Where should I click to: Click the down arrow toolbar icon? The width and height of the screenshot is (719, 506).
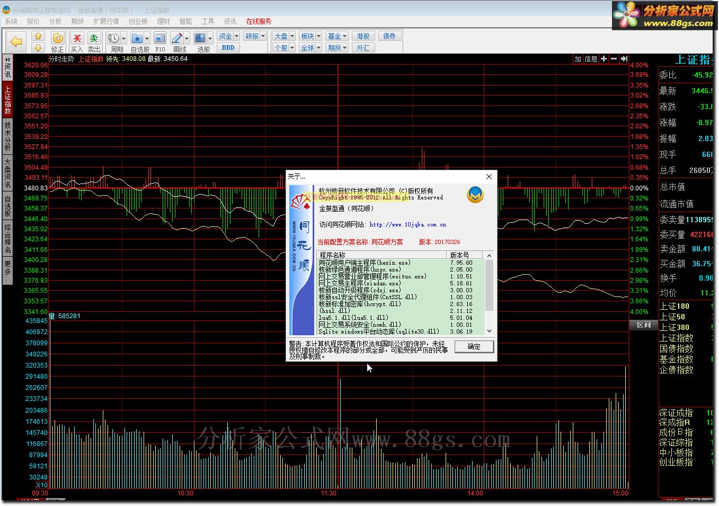pos(38,47)
